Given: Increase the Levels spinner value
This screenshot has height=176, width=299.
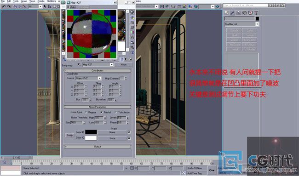Looking at the screenshot, I should tap(127, 117).
